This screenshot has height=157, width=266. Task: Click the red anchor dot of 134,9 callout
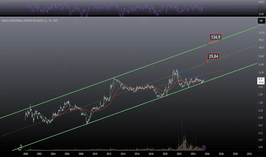[x=208, y=44]
